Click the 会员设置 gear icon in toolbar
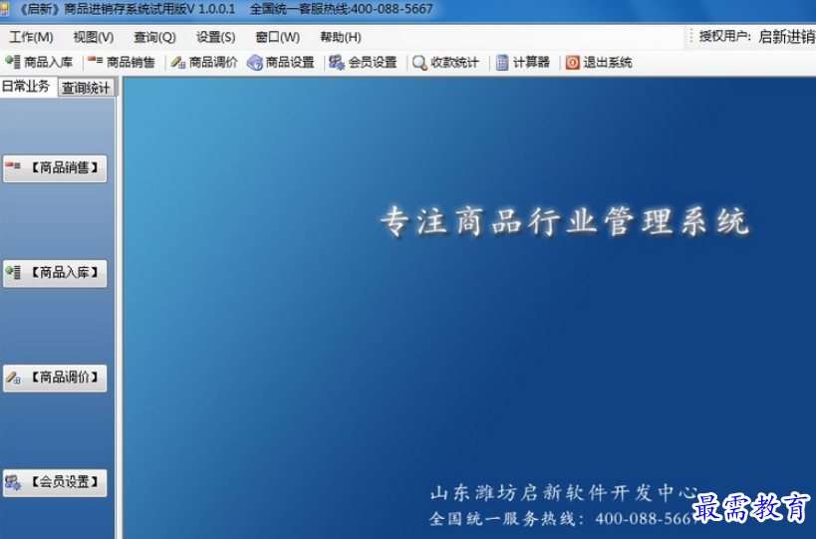The width and height of the screenshot is (816, 539). pos(337,63)
